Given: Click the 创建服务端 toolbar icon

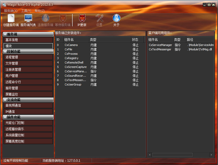Looking at the screenshot, I should point(11,18).
